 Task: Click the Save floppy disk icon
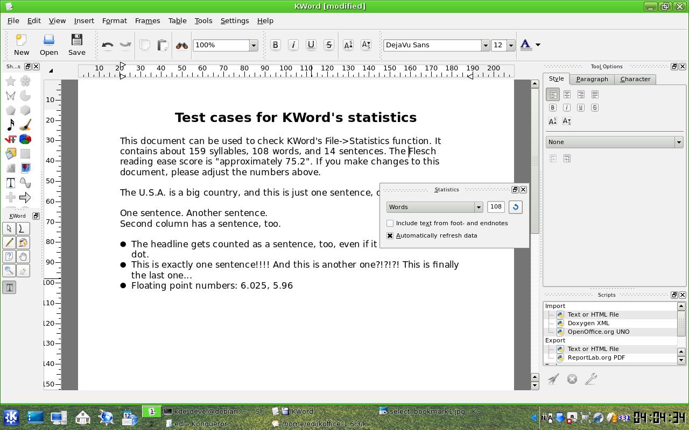(76, 44)
